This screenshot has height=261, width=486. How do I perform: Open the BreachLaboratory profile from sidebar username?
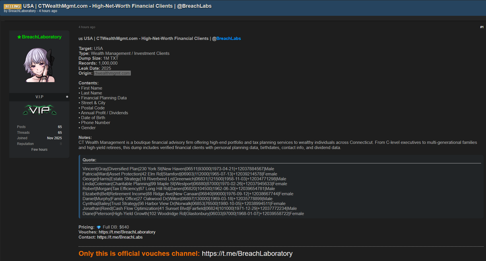click(42, 37)
